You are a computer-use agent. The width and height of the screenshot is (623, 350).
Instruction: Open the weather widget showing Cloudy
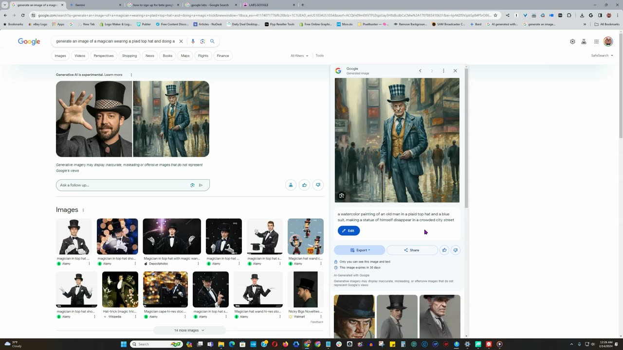coord(13,344)
